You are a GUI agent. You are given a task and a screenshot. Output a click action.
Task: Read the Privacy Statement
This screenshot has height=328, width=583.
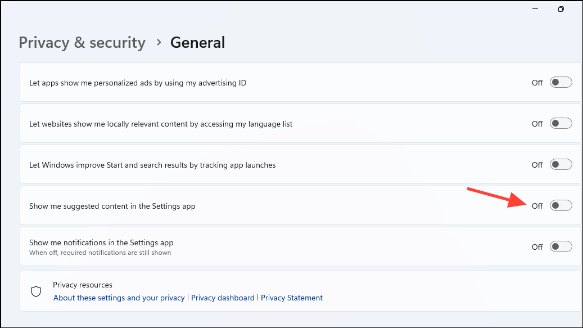click(292, 298)
